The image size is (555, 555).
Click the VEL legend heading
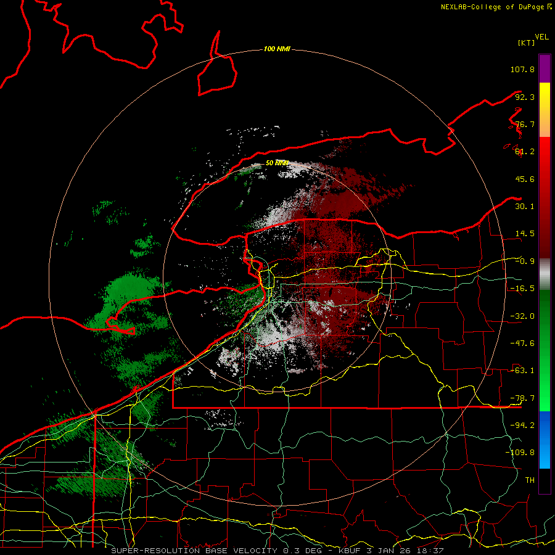pyautogui.click(x=541, y=37)
